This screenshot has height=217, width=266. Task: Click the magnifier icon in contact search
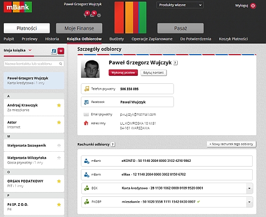pos(61,64)
